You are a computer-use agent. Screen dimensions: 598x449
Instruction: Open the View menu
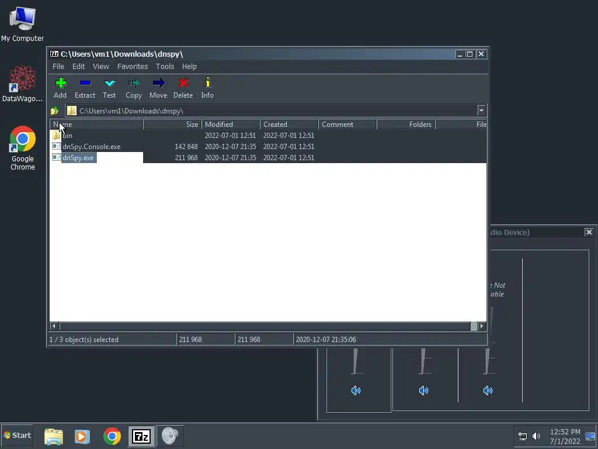[100, 67]
